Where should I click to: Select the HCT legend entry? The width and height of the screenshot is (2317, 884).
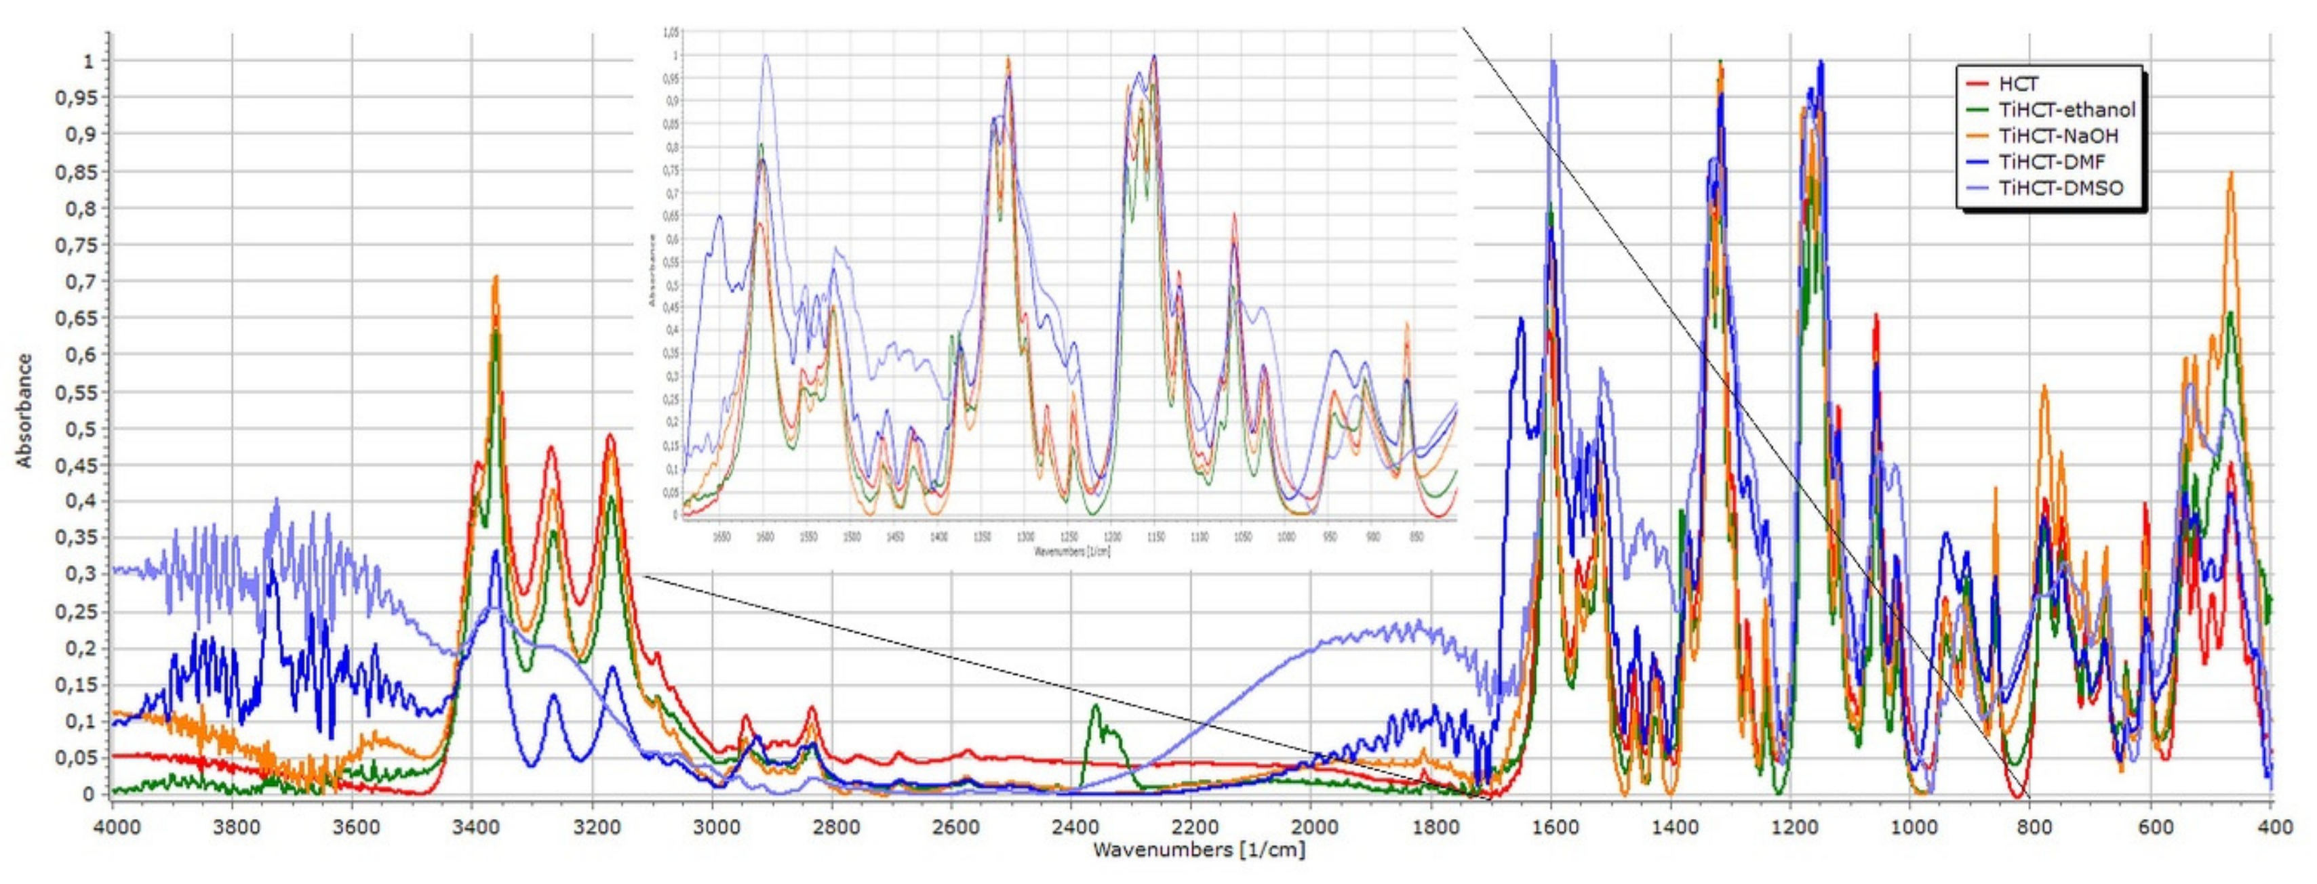(2002, 83)
